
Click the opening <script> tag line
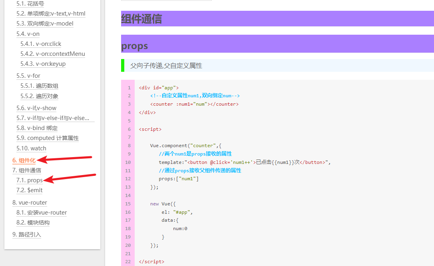[x=150, y=129]
